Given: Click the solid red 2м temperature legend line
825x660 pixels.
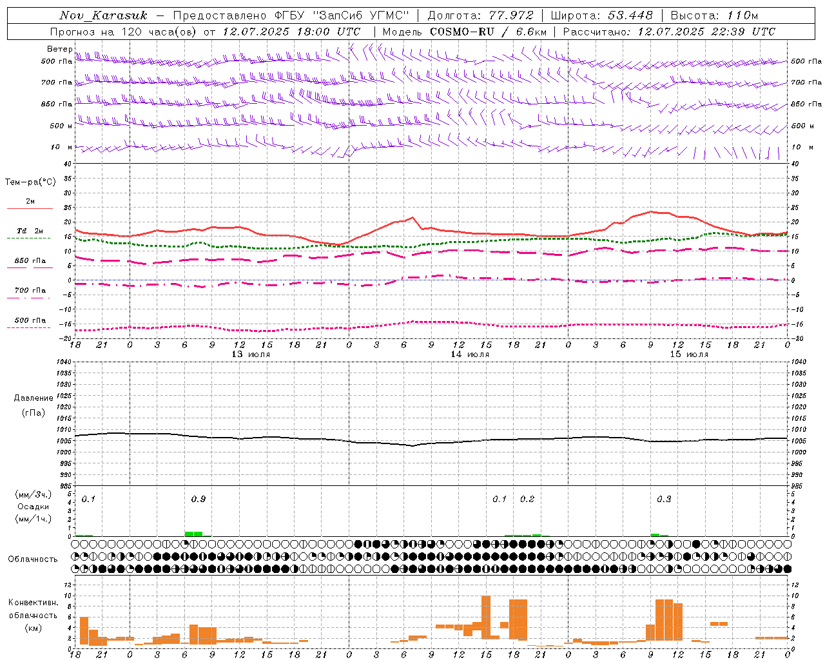Looking at the screenshot, I should point(30,208).
